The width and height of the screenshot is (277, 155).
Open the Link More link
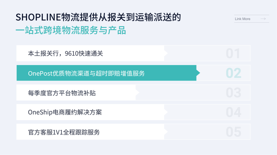coord(243,19)
